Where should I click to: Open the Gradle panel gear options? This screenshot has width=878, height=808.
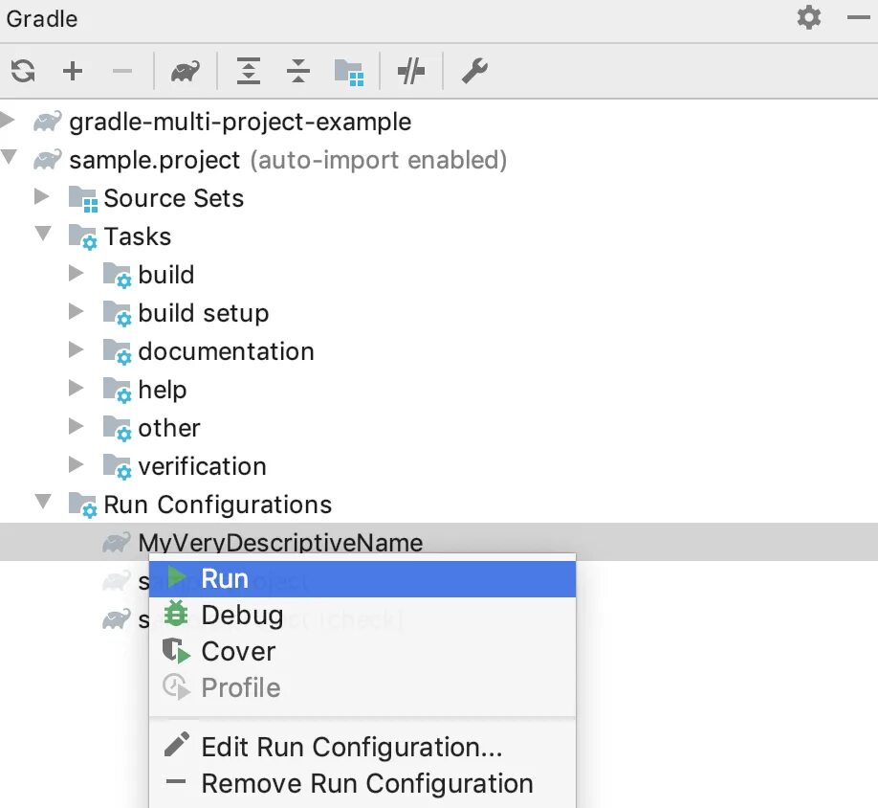(x=809, y=18)
